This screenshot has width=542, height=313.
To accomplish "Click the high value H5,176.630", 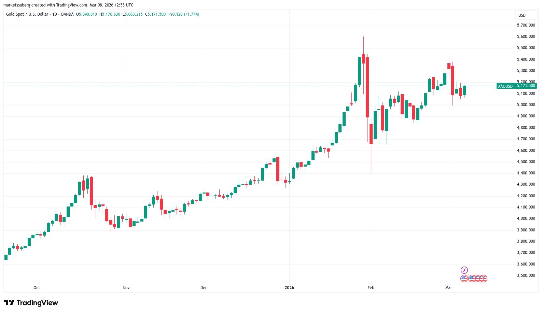I will (110, 14).
